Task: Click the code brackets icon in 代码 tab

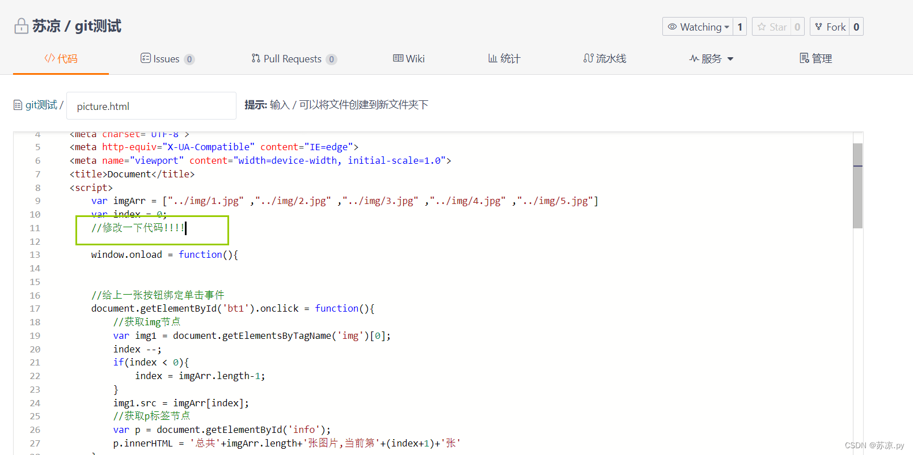Action: (49, 58)
